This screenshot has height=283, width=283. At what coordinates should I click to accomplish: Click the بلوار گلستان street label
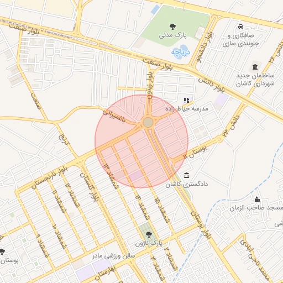tap(90, 187)
